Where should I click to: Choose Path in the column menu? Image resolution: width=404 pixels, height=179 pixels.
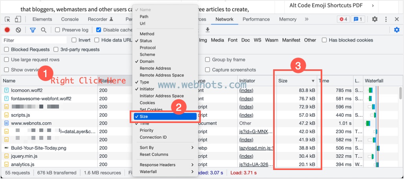(x=165, y=17)
